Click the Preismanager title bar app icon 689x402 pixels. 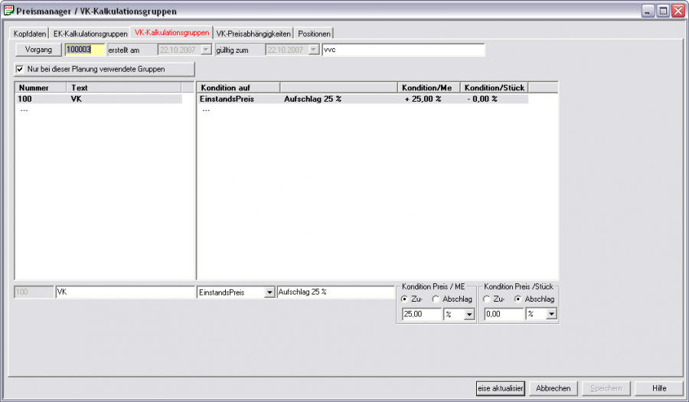pyautogui.click(x=9, y=11)
